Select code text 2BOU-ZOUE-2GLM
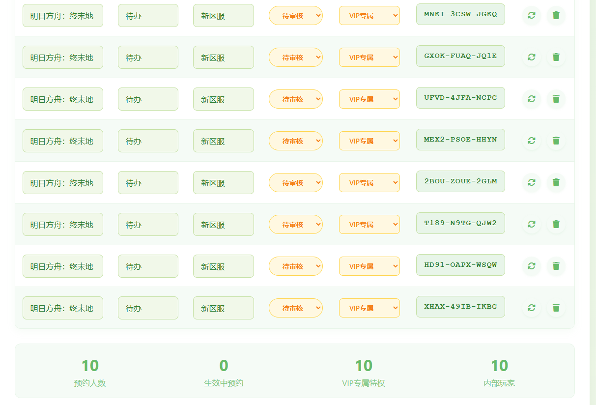596x405 pixels. point(460,181)
